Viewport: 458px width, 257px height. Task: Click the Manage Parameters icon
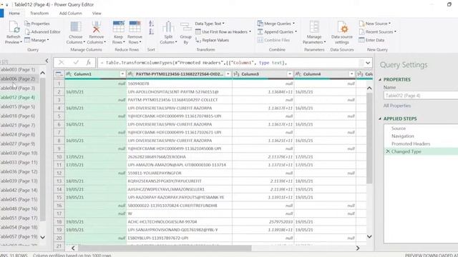(314, 27)
